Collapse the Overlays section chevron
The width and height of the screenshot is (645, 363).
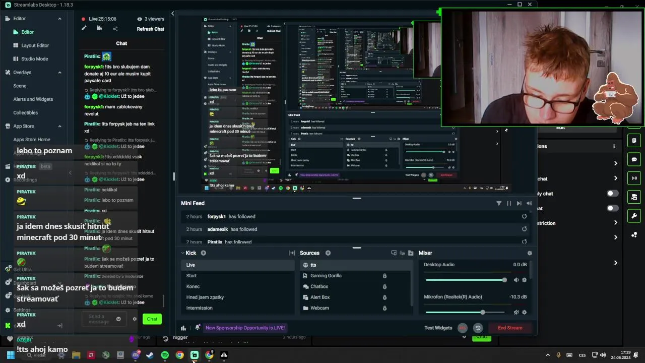[59, 73]
